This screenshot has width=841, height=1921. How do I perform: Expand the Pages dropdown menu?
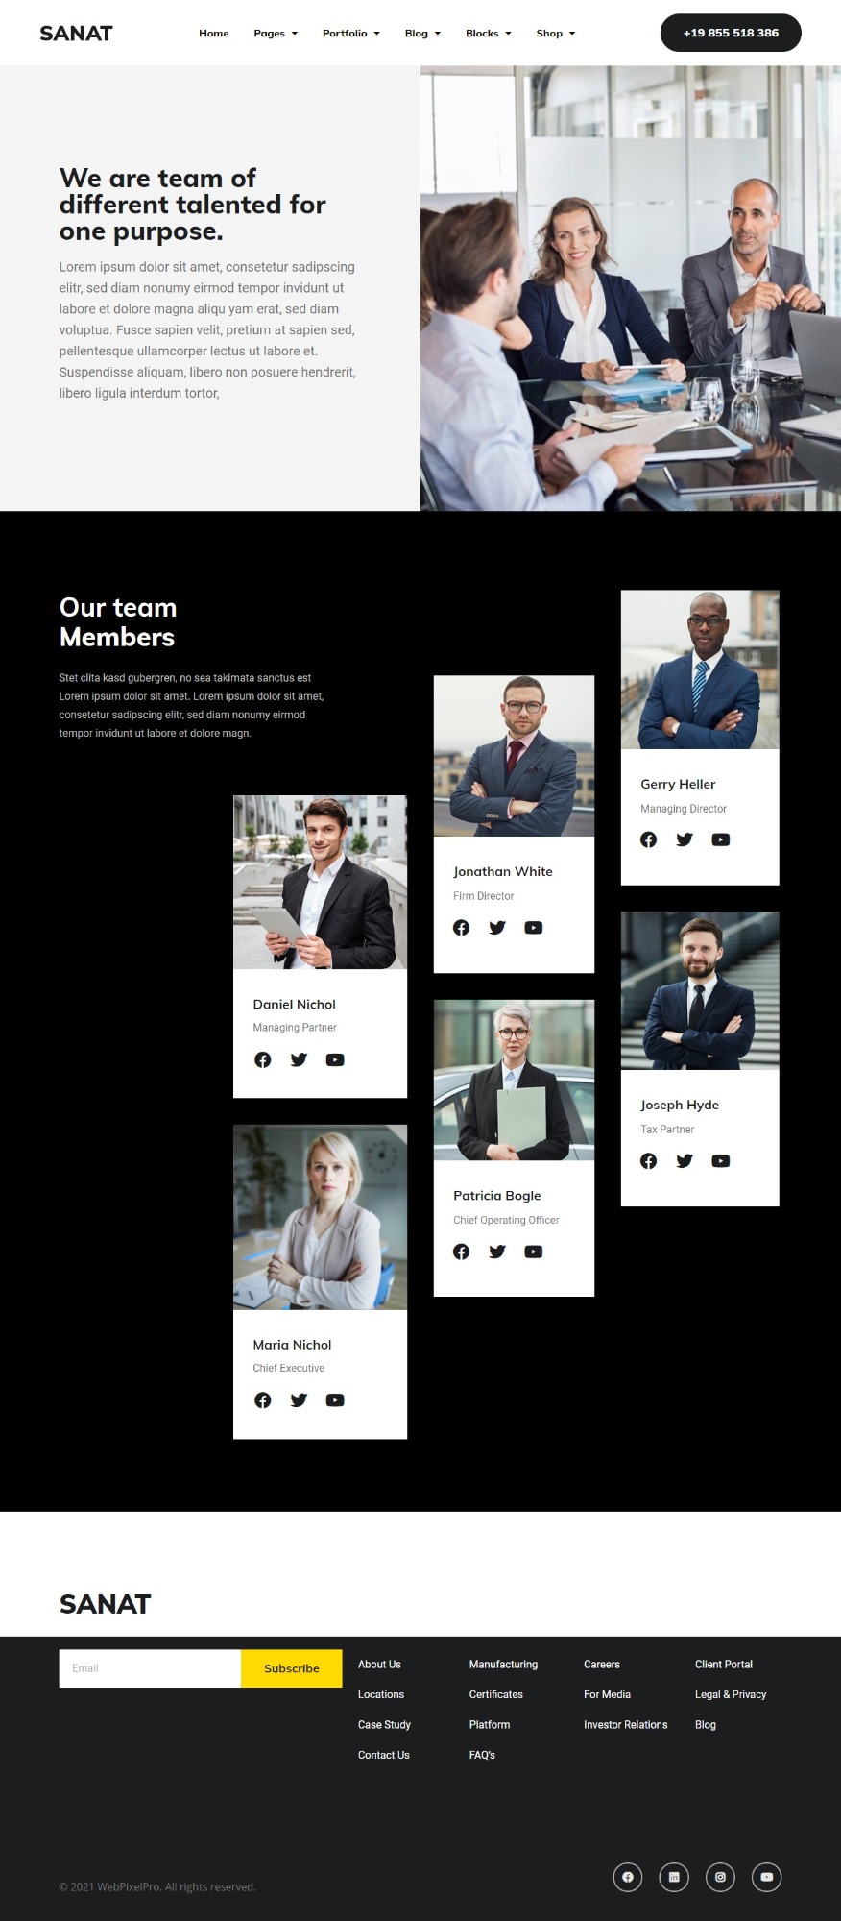276,34
